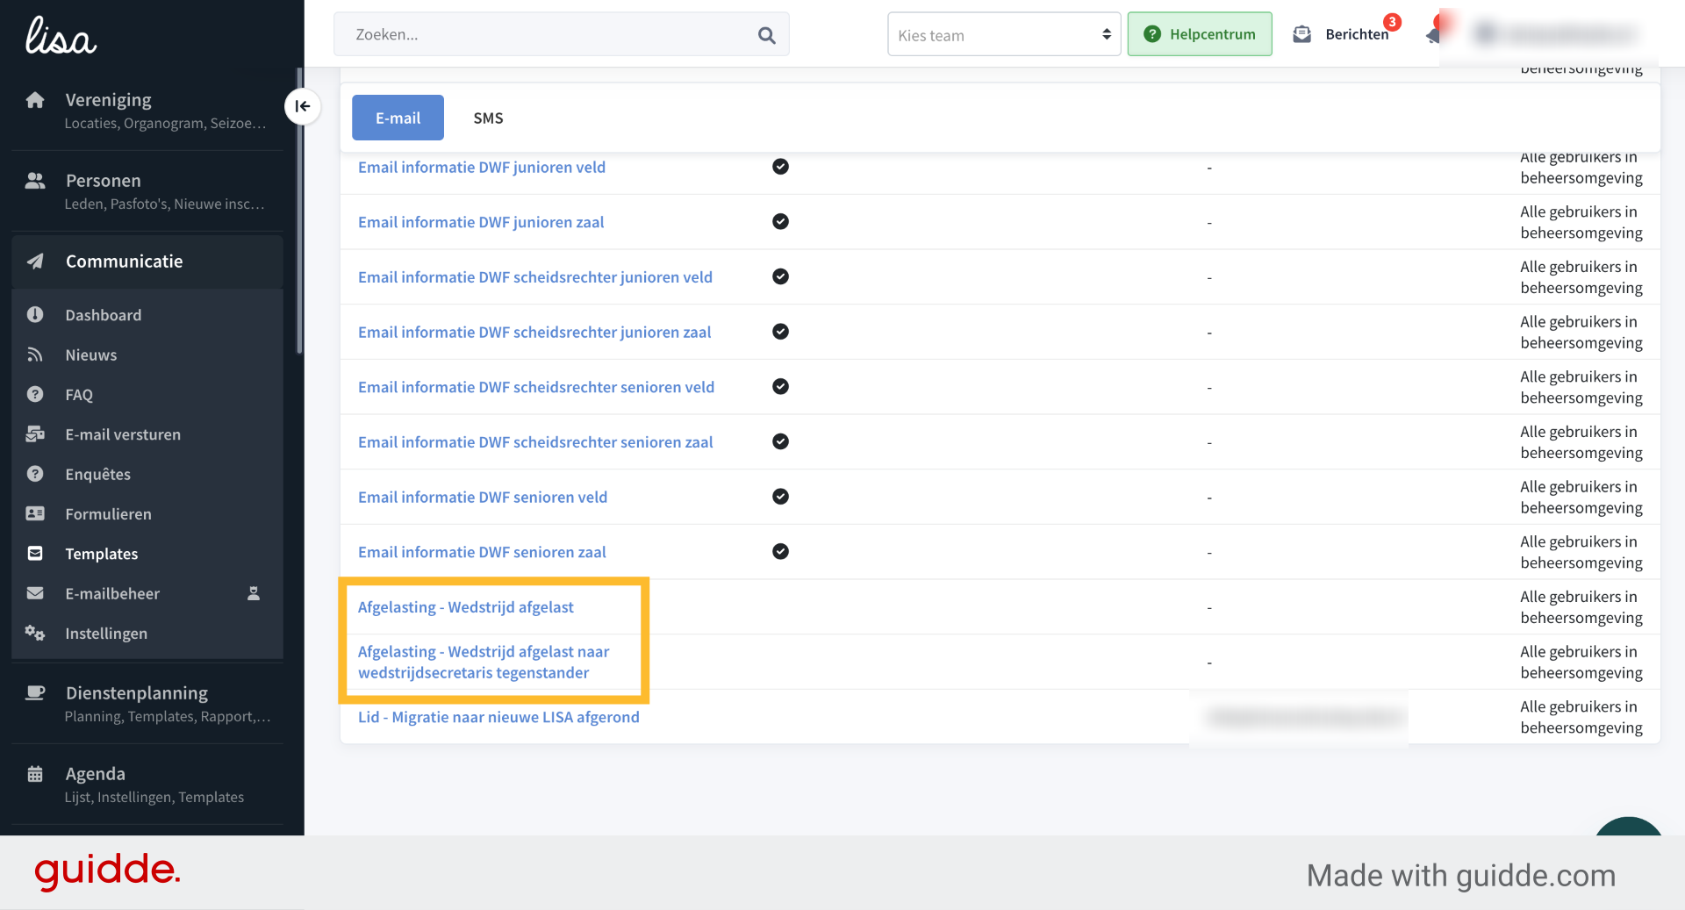Image resolution: width=1685 pixels, height=910 pixels.
Task: Click the notification bell icon
Action: click(1433, 35)
